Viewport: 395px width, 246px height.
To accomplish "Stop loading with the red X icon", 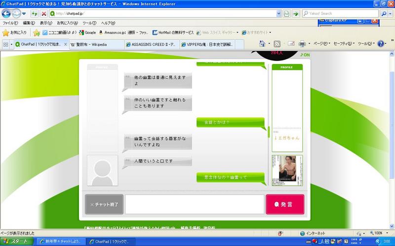I will coord(44,14).
